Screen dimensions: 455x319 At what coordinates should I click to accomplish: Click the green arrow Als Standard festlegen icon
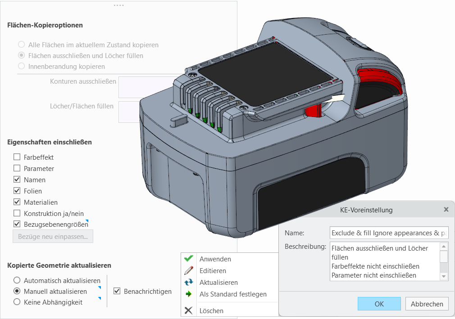click(x=189, y=294)
